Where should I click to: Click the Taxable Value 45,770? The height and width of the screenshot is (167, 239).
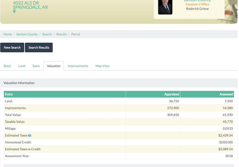tap(228, 122)
